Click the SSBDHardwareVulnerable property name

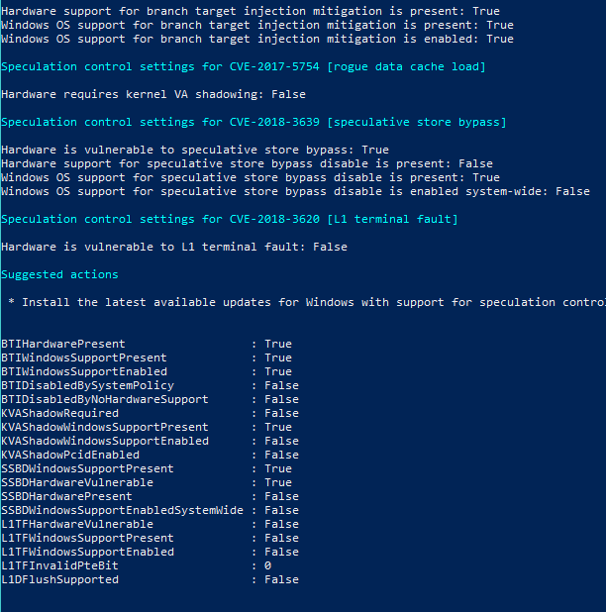[77, 482]
